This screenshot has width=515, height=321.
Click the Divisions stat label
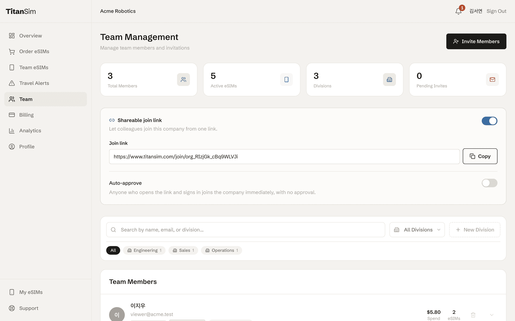(322, 86)
